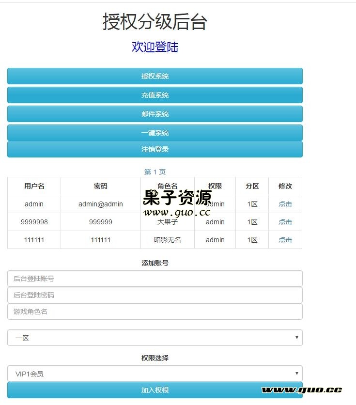Submit with the 加入权根 button
The width and height of the screenshot is (356, 405).
coord(155,390)
